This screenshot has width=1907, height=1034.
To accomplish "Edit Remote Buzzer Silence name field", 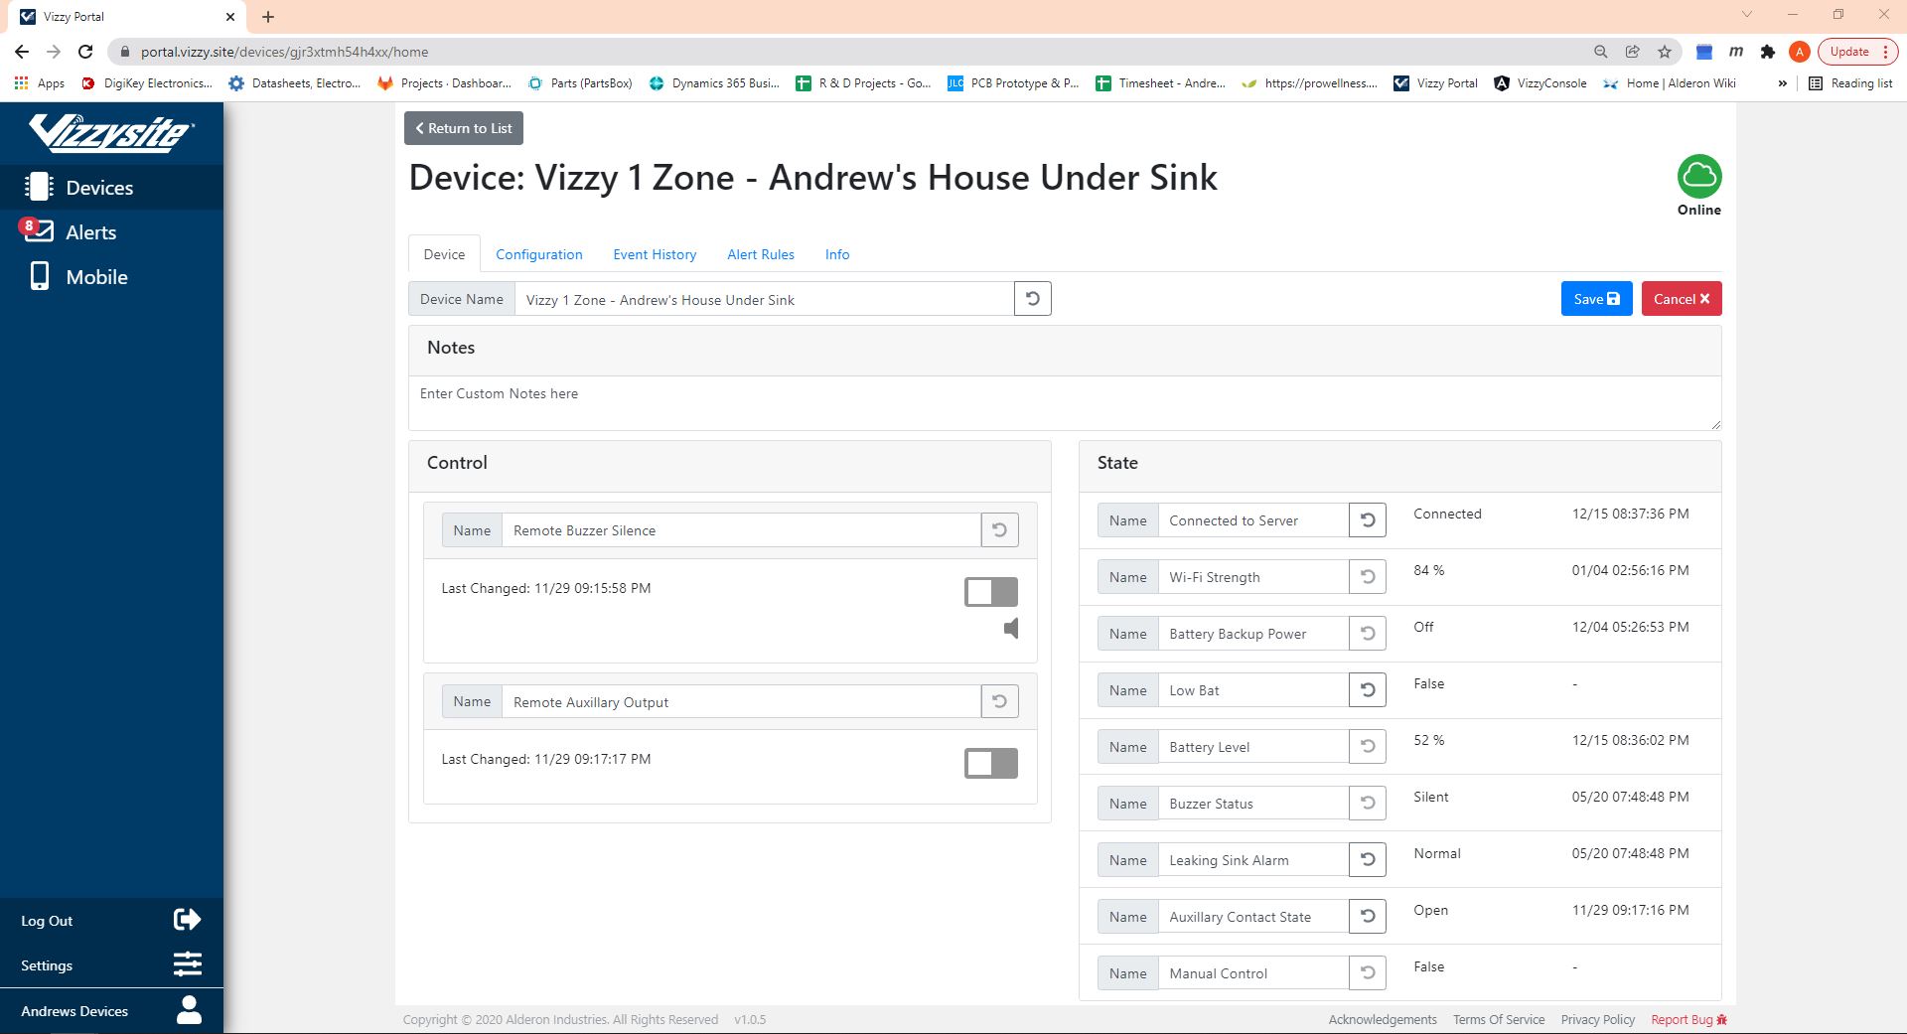I will pos(741,530).
